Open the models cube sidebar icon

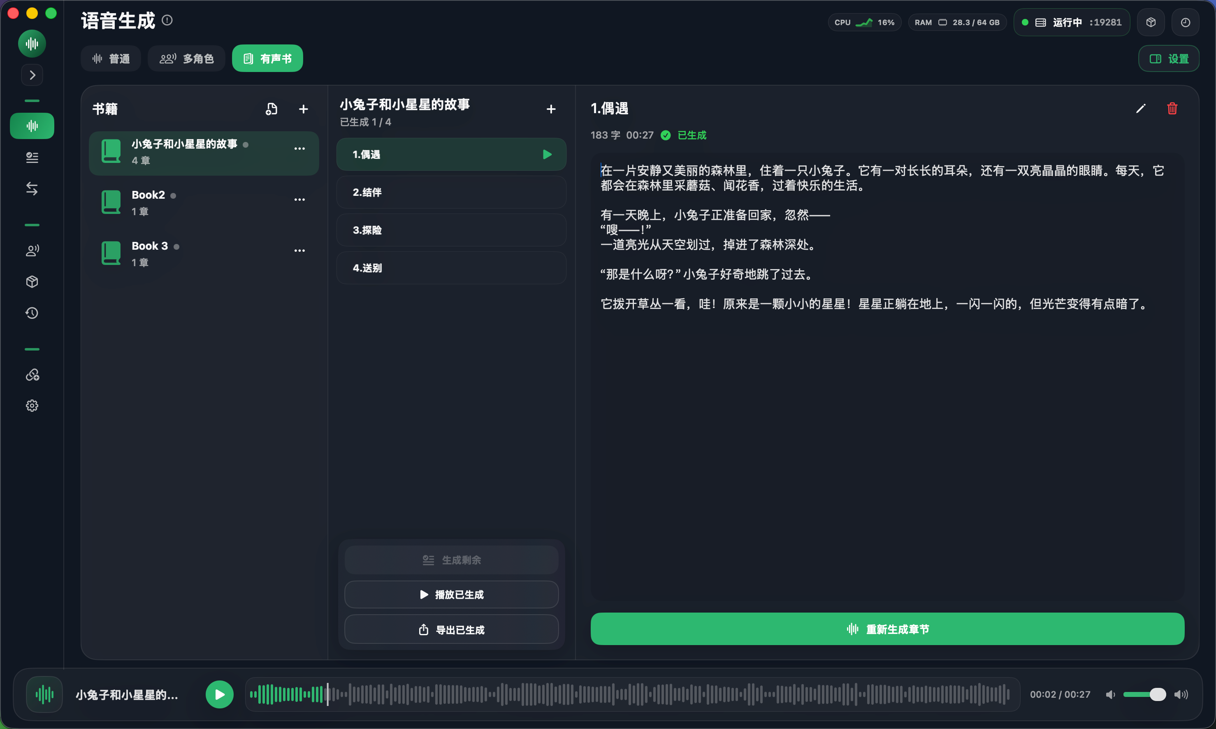coord(32,282)
